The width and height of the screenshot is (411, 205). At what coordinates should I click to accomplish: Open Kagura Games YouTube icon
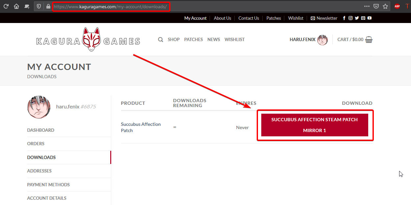(x=370, y=18)
